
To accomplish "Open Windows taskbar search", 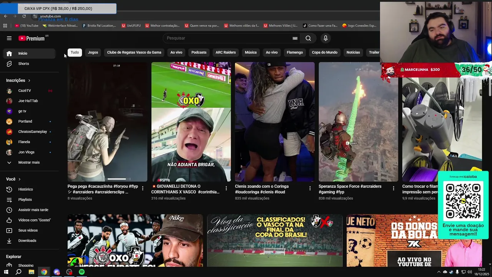I will 18,272.
